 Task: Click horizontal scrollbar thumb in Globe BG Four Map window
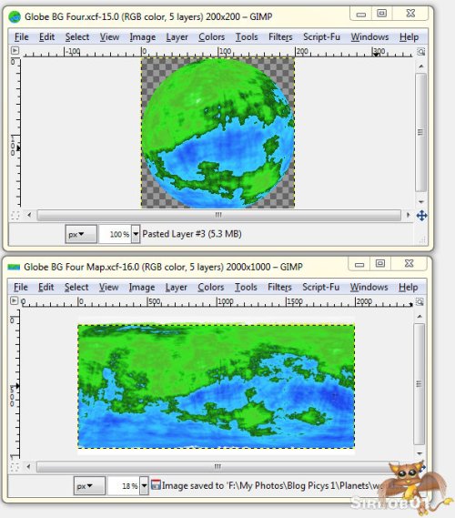[x=217, y=467]
